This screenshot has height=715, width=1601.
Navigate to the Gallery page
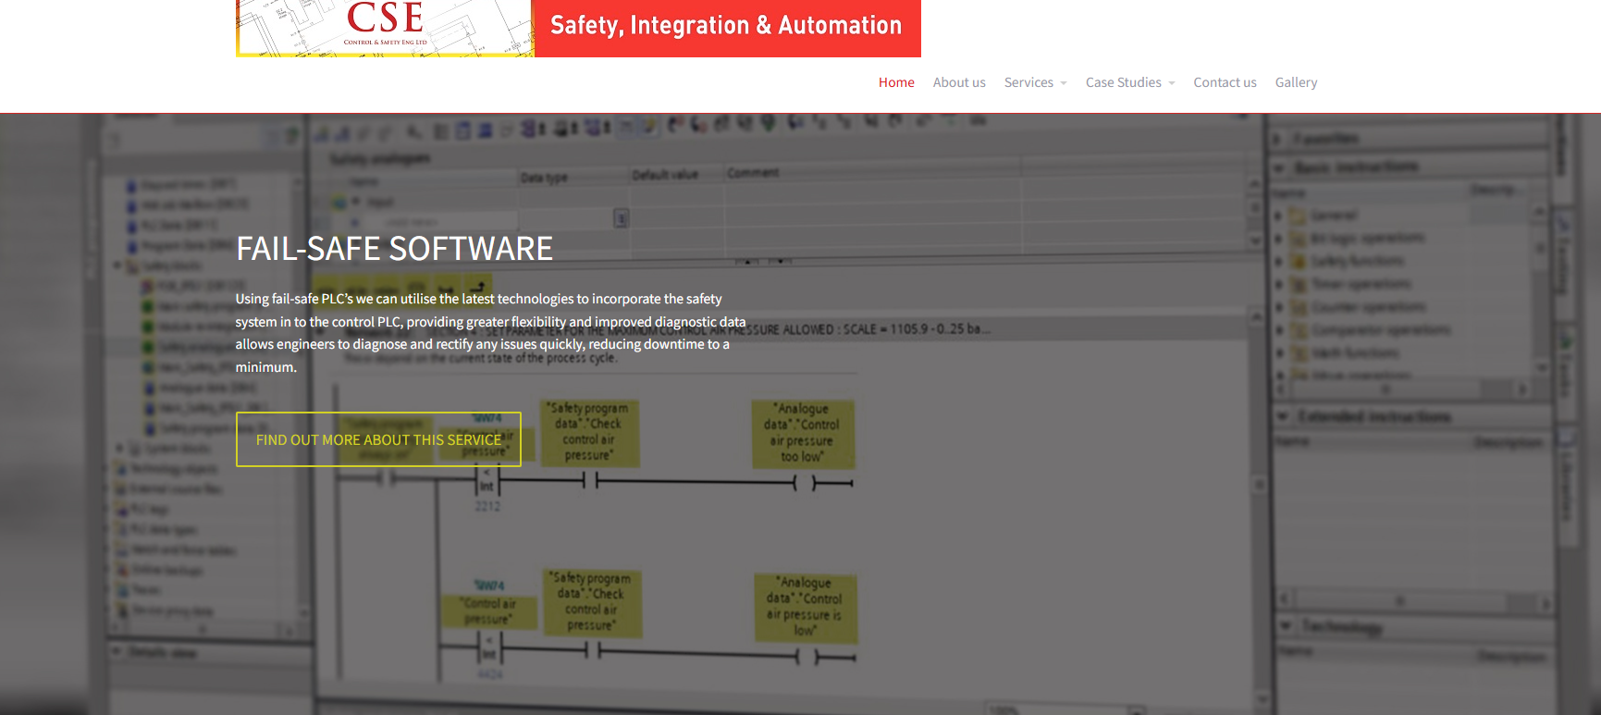pyautogui.click(x=1295, y=82)
